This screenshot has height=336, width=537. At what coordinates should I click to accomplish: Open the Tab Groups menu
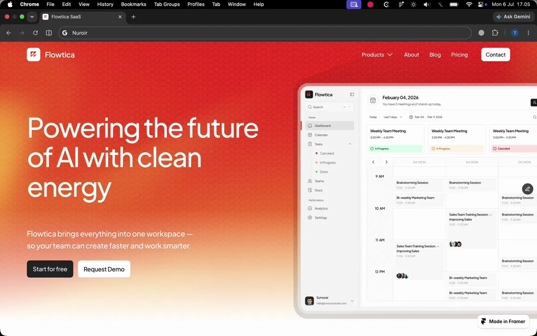(167, 5)
